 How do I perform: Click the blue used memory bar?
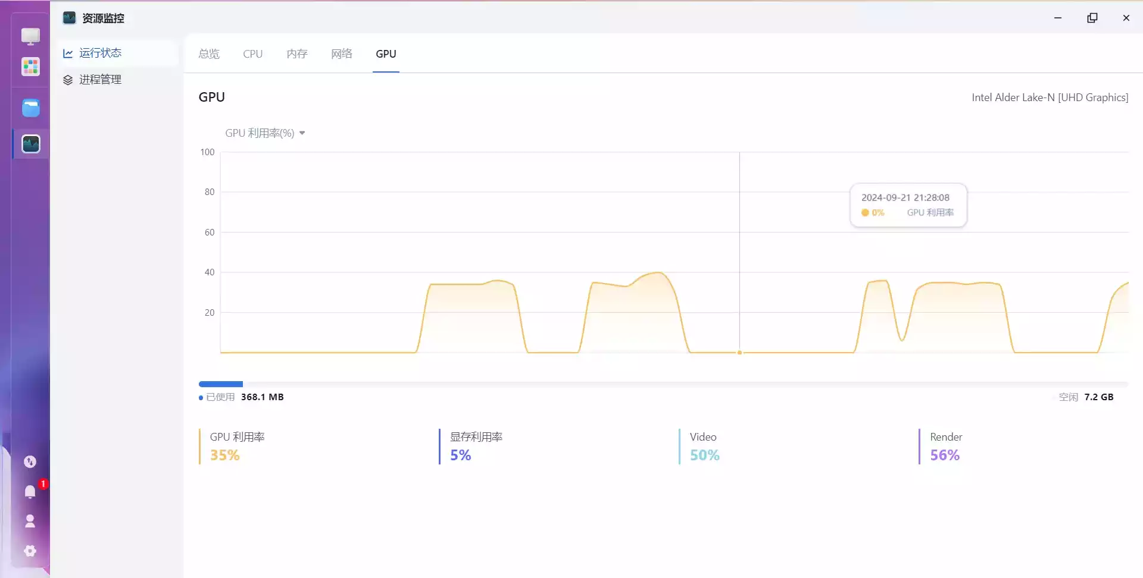[221, 384]
